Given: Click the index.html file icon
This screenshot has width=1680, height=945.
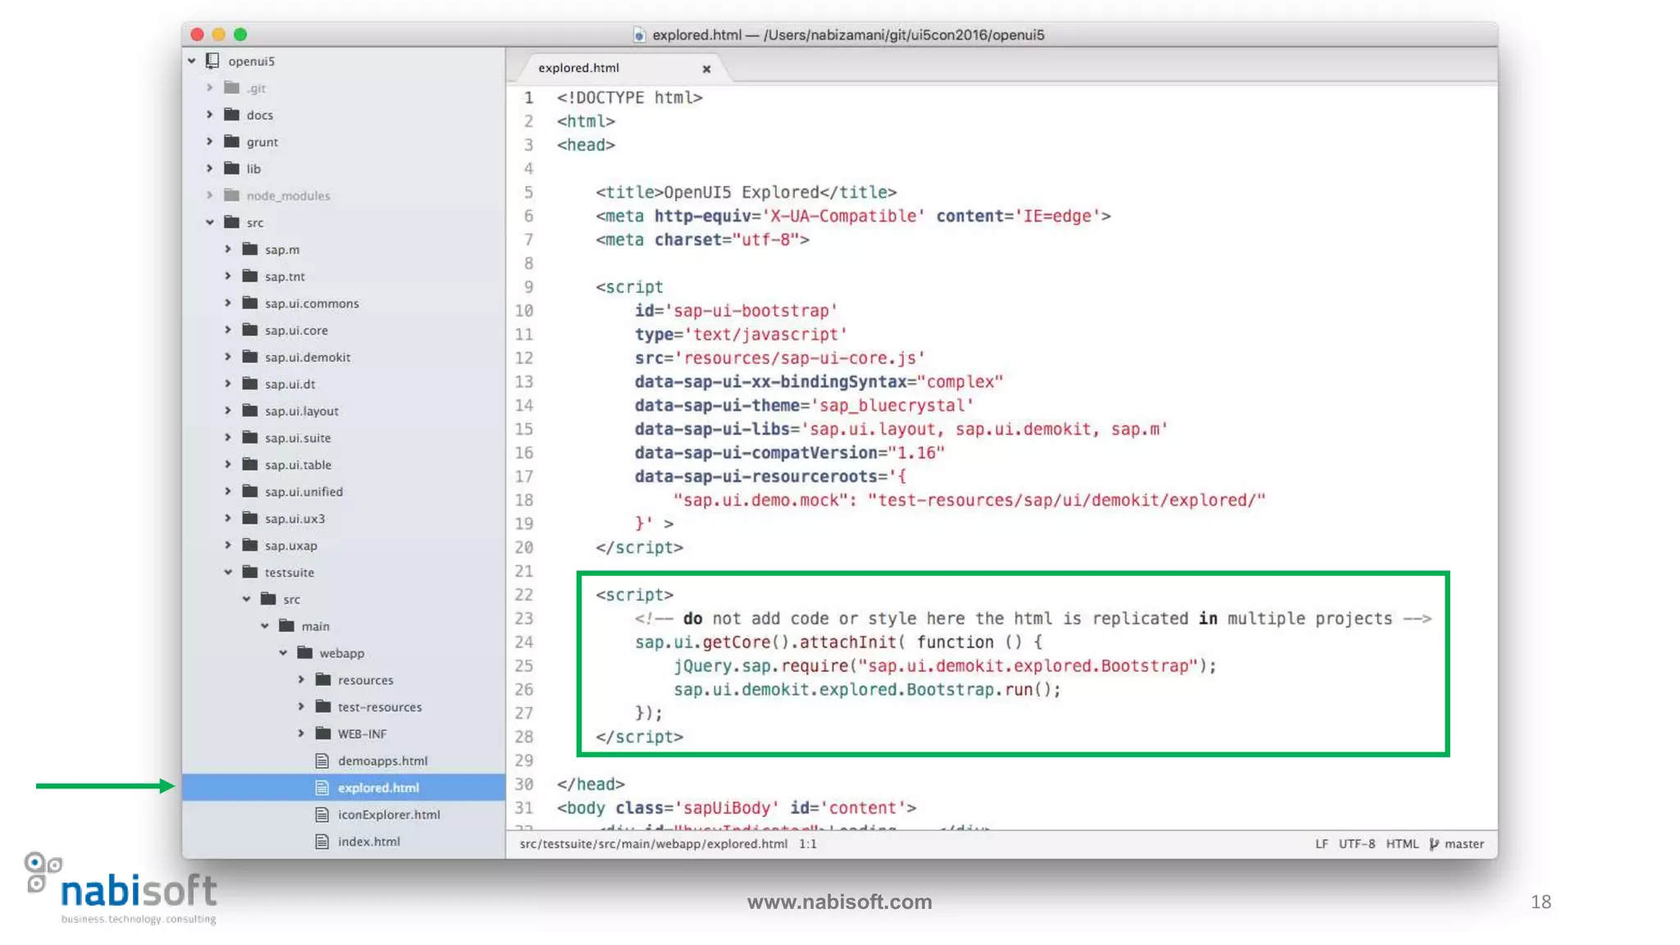Looking at the screenshot, I should (x=322, y=842).
